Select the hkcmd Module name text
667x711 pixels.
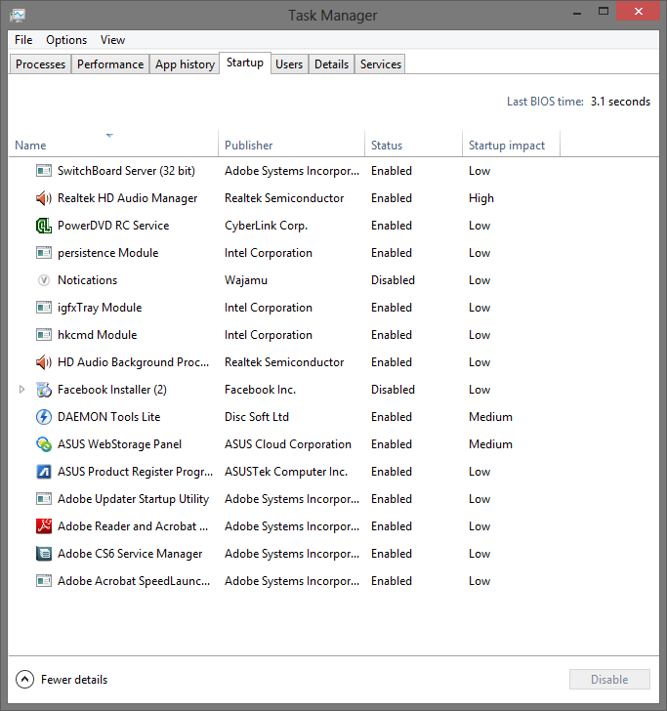click(x=97, y=335)
